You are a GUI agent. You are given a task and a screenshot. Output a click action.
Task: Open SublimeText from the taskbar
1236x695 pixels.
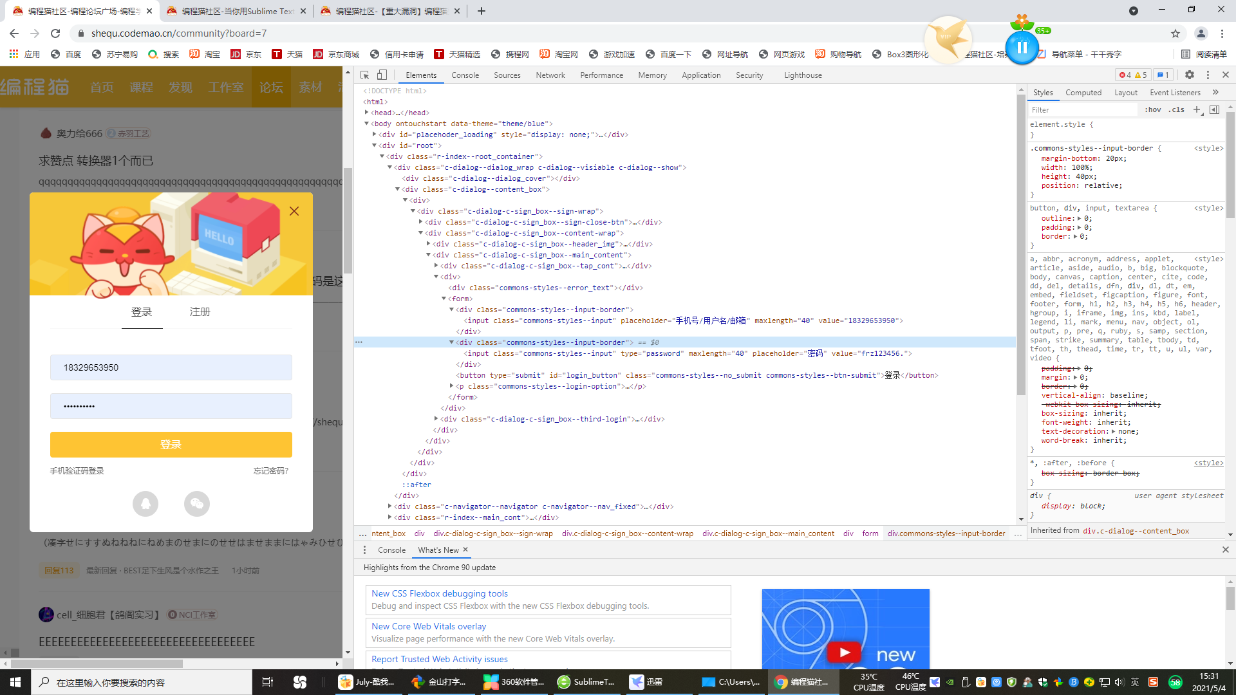coord(586,682)
